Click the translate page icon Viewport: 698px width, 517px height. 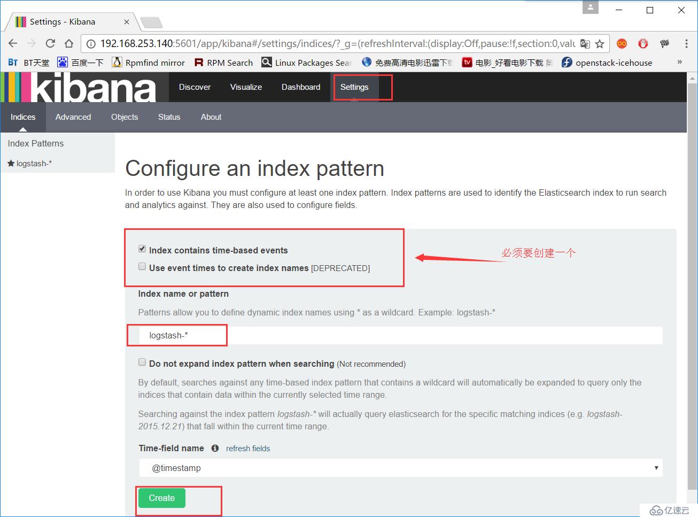(x=585, y=44)
